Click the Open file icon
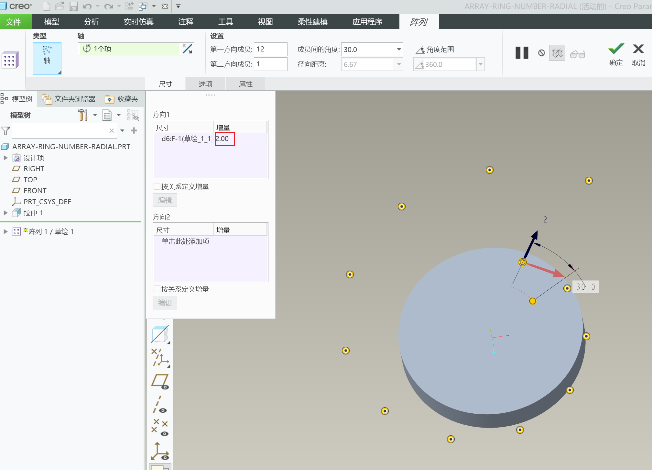This screenshot has width=652, height=470. [60, 6]
